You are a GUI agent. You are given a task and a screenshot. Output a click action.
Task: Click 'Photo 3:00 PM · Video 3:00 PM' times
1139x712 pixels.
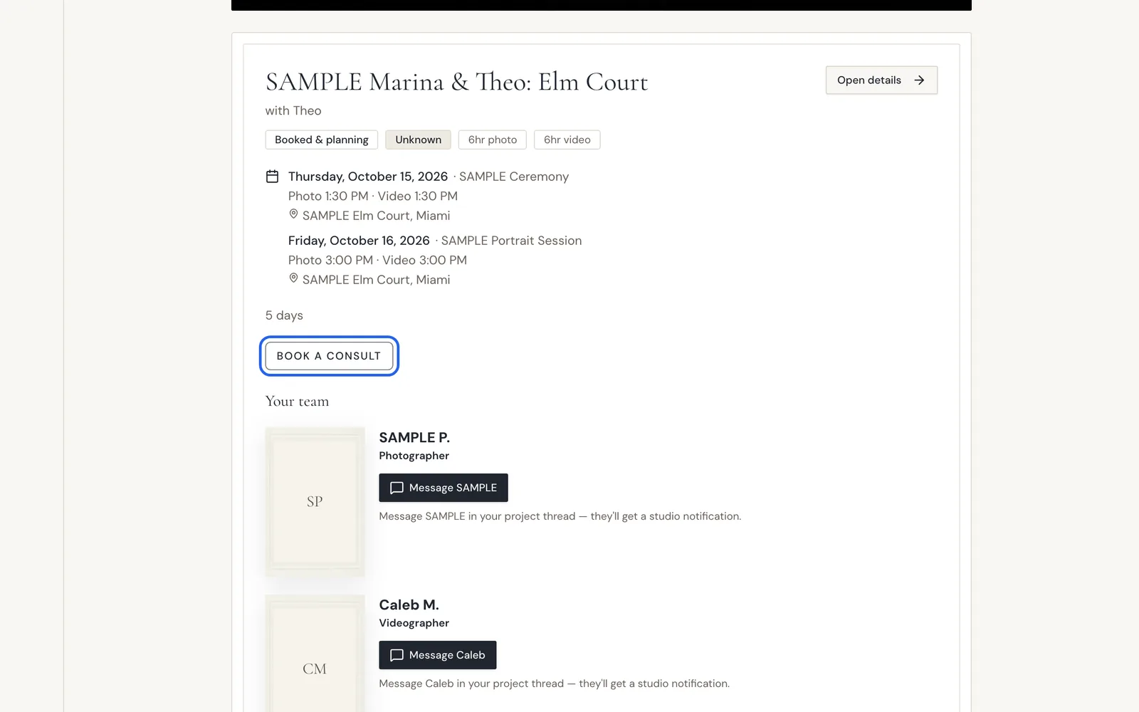click(x=377, y=260)
